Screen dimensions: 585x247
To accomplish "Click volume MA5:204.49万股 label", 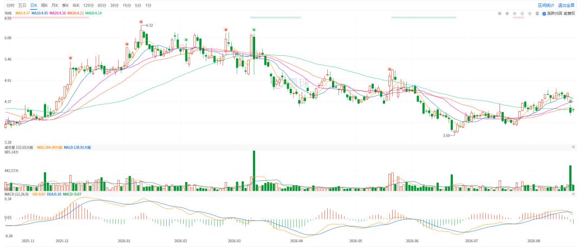I will click(x=50, y=147).
